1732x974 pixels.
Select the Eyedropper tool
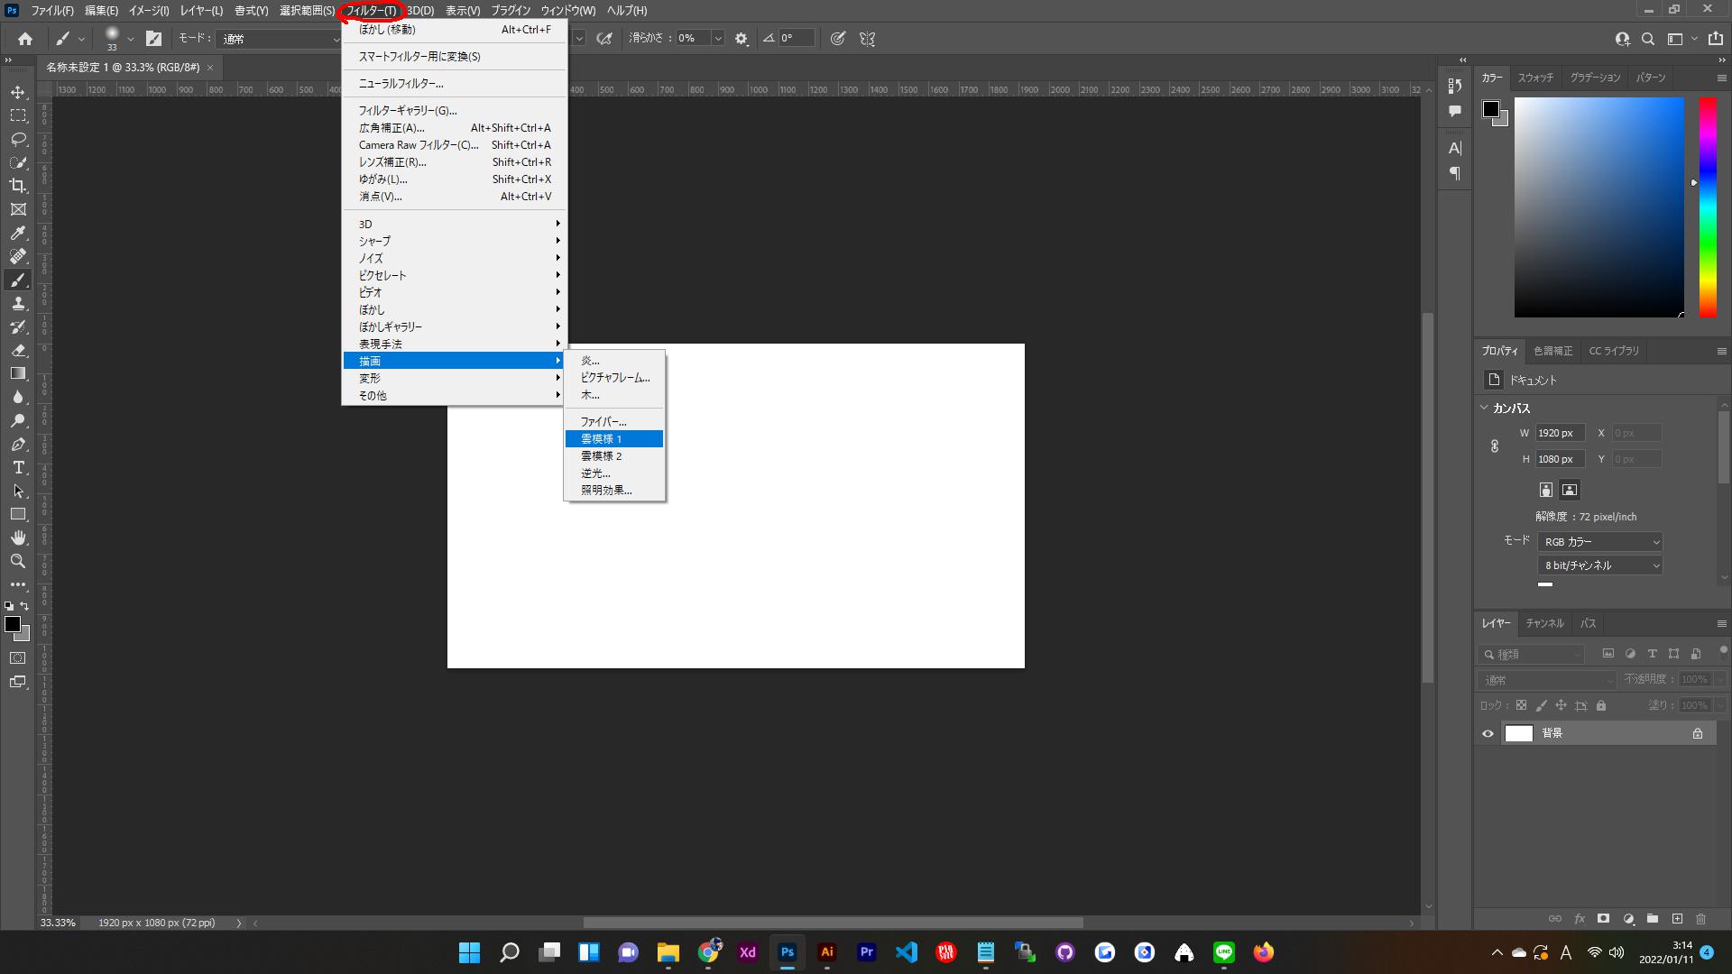point(18,233)
